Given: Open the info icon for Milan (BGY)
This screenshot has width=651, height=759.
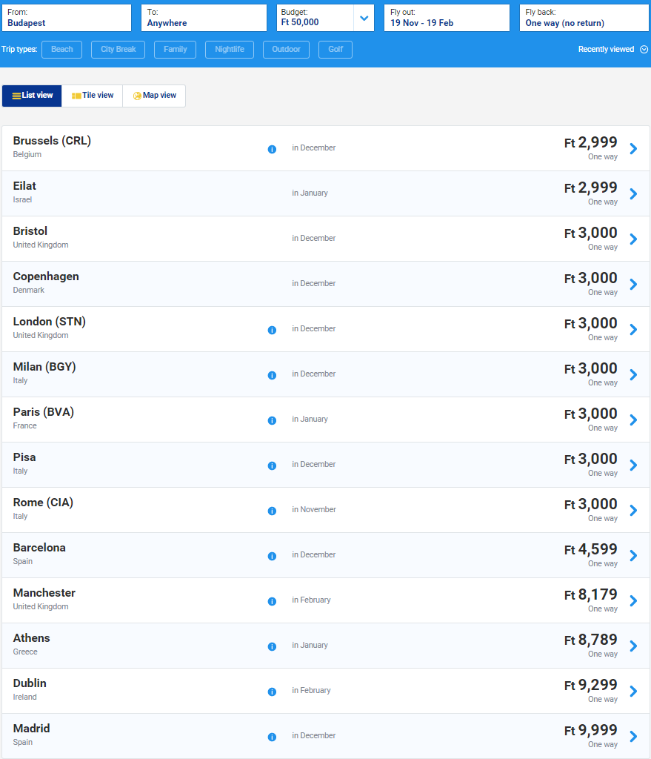Looking at the screenshot, I should point(272,375).
